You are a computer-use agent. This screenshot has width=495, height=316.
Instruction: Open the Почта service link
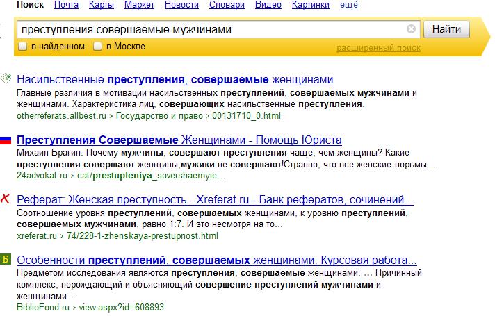click(x=66, y=5)
